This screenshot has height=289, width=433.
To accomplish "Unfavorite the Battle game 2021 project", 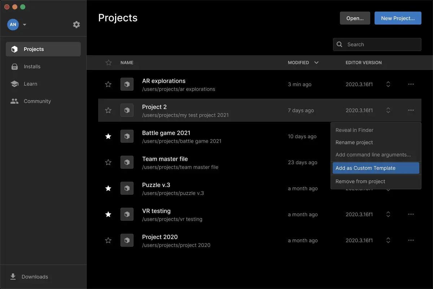I will [x=108, y=136].
